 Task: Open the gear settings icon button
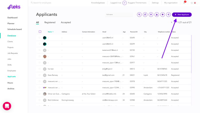click(162, 15)
